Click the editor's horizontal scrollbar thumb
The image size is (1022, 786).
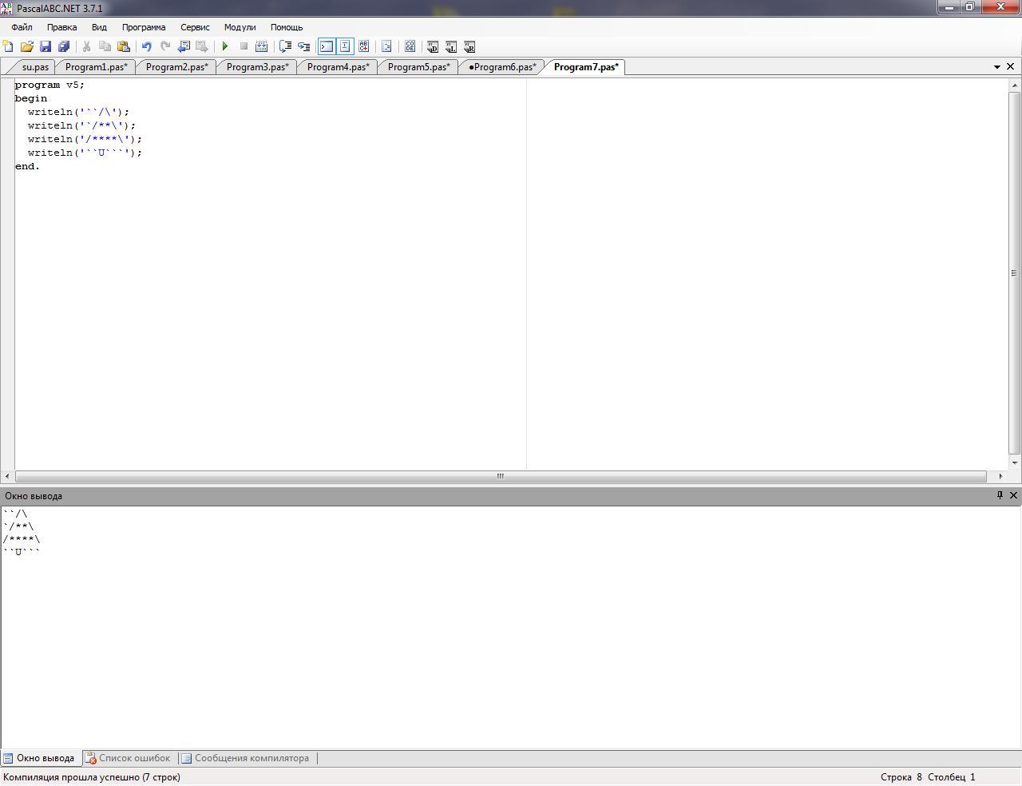coord(501,476)
